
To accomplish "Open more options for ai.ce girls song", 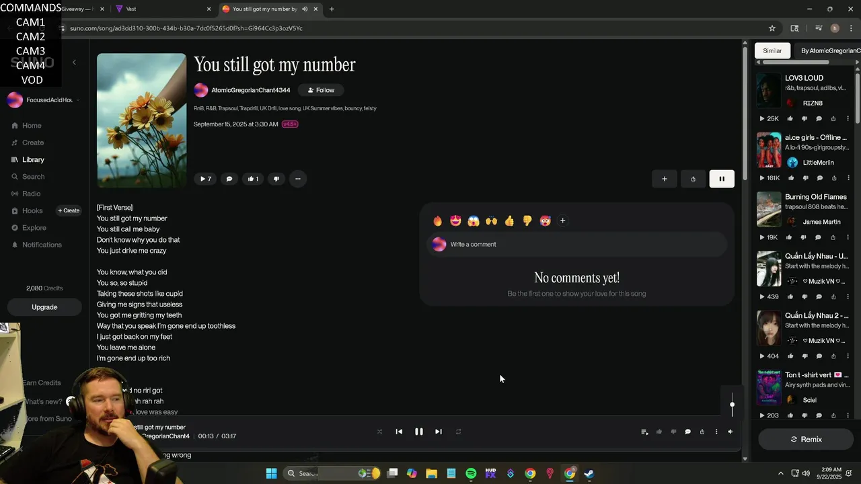I will [848, 178].
